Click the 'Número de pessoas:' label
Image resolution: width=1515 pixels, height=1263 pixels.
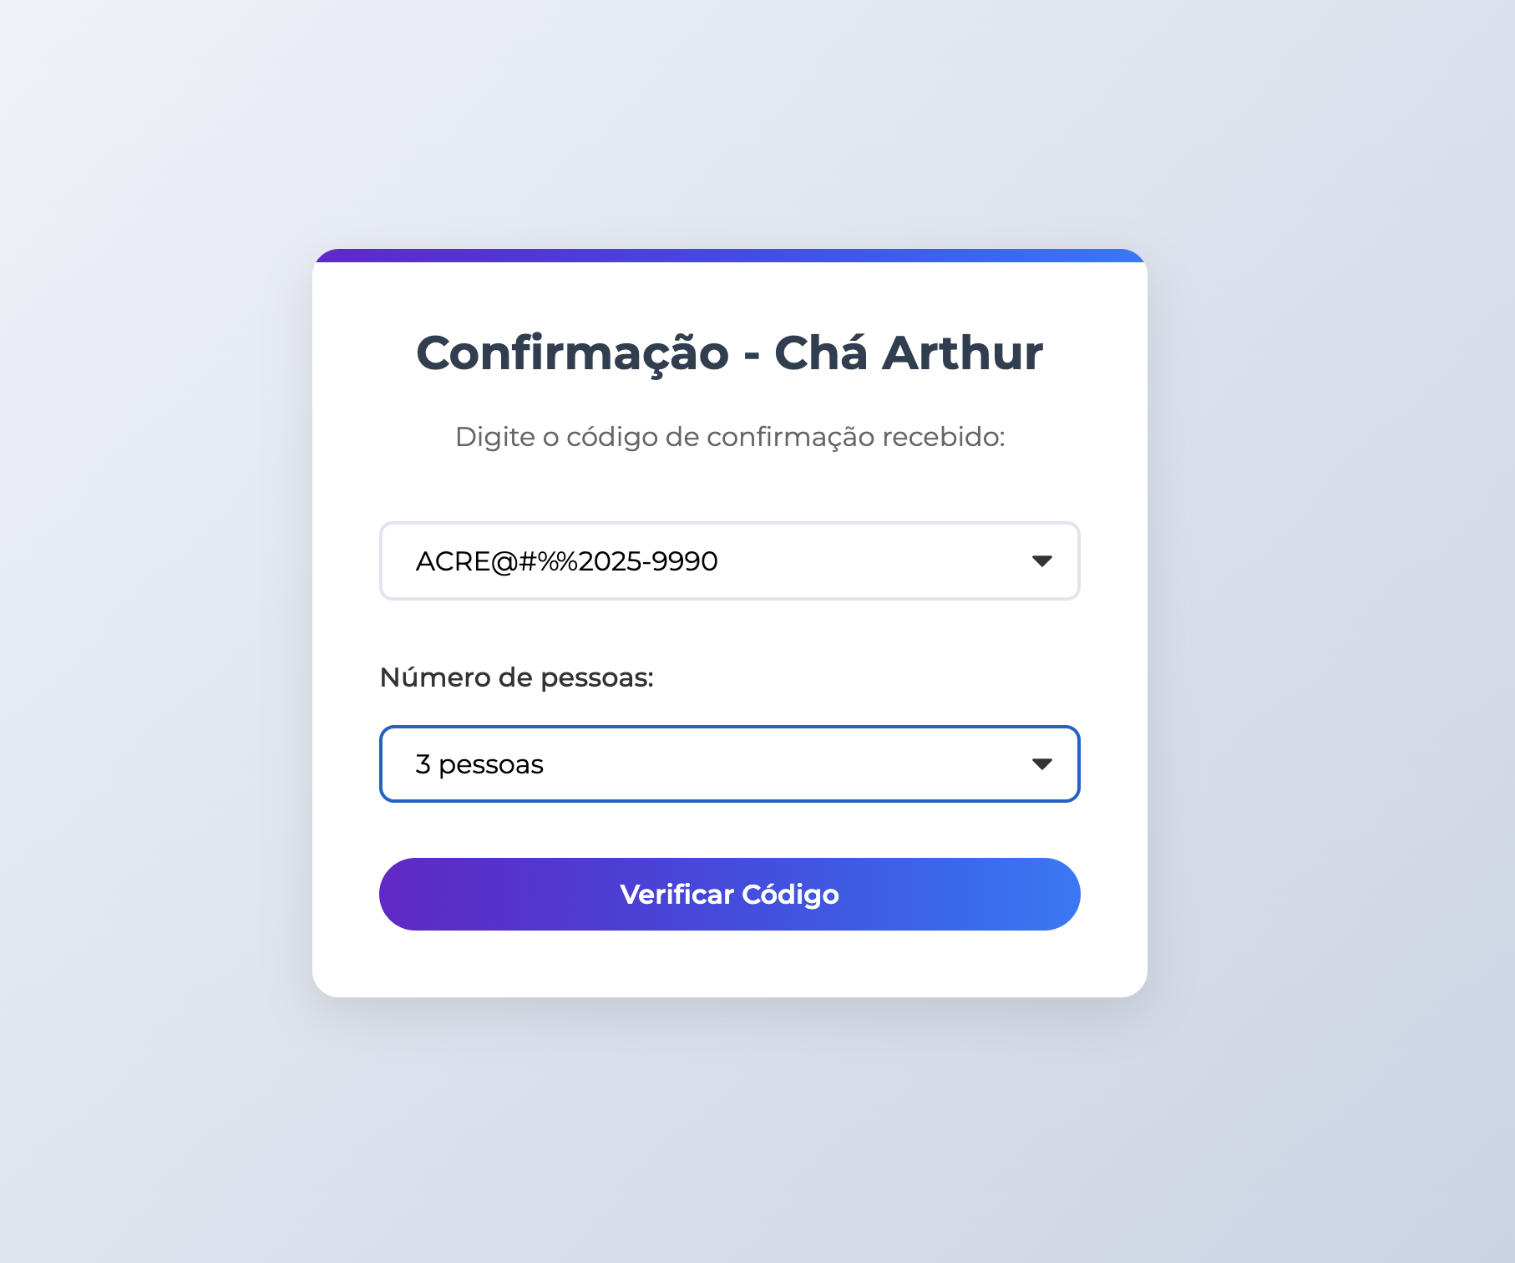pyautogui.click(x=516, y=677)
